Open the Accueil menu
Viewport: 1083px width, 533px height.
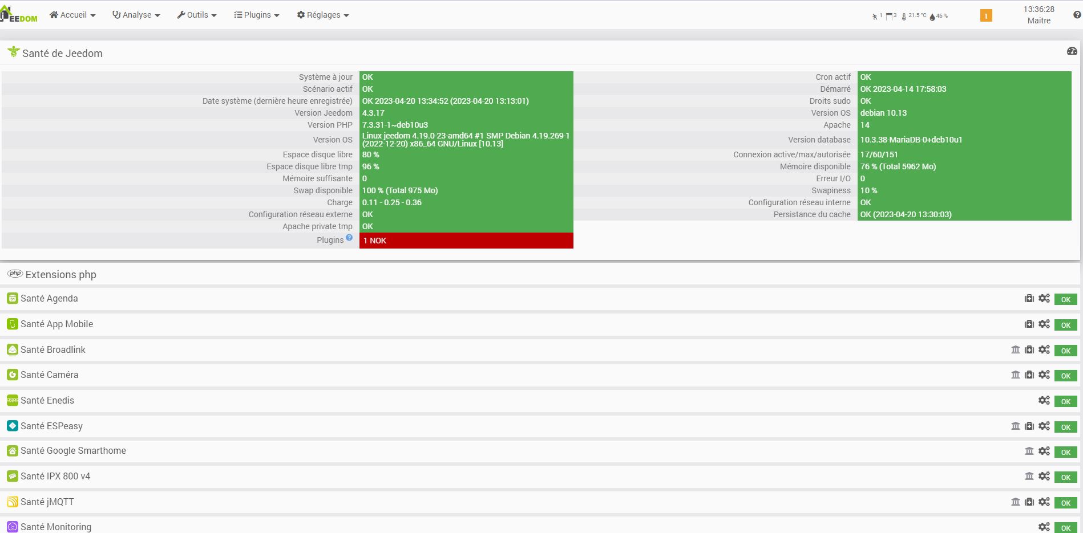point(72,15)
